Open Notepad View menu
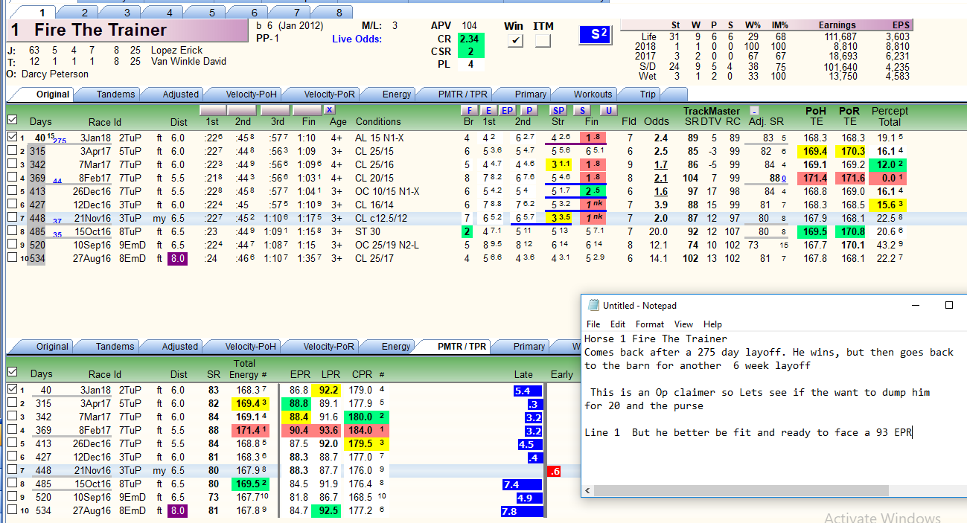 (683, 324)
